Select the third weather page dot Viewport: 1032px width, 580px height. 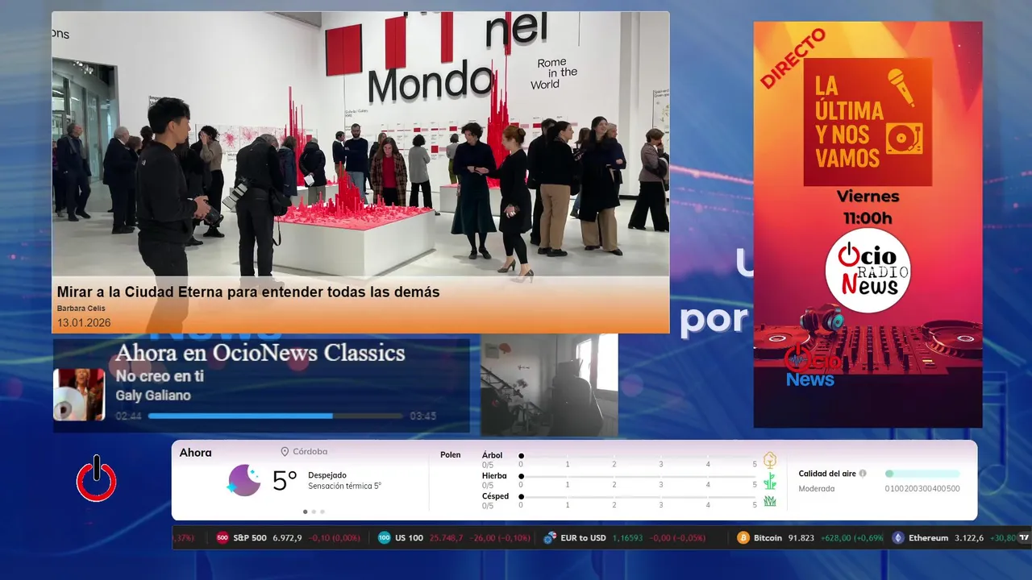(322, 512)
